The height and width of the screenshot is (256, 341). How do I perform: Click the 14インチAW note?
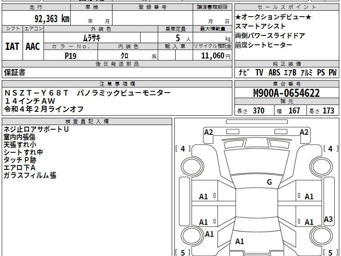click(x=30, y=101)
